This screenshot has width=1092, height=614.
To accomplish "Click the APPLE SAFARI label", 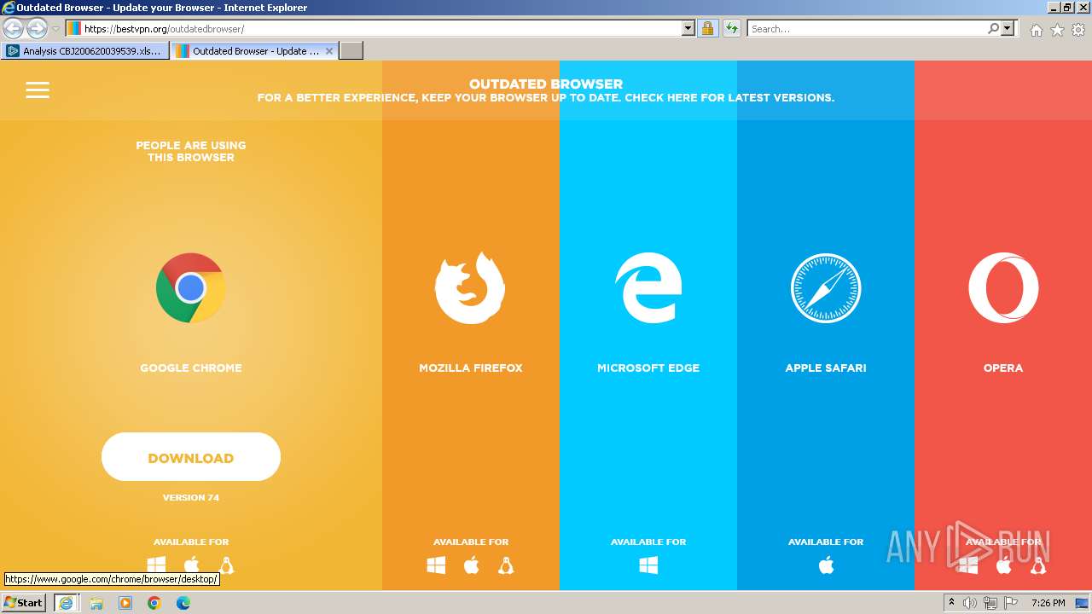I will pos(826,368).
